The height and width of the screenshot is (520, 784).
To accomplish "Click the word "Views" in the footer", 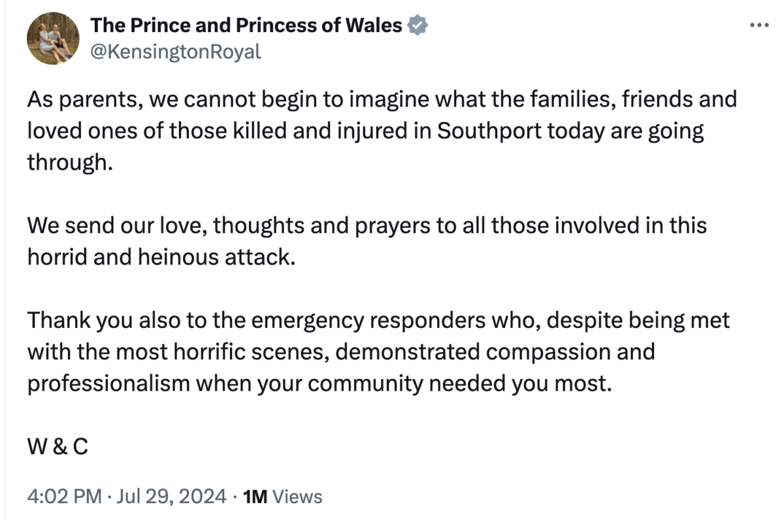I will point(297,496).
